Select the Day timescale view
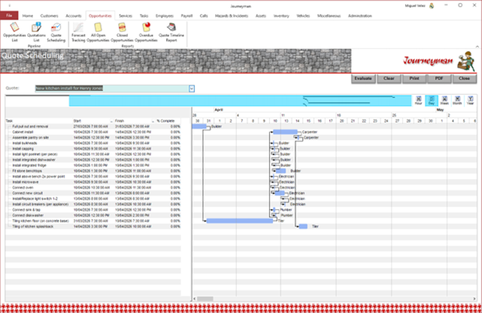The image size is (482, 313). (x=431, y=100)
